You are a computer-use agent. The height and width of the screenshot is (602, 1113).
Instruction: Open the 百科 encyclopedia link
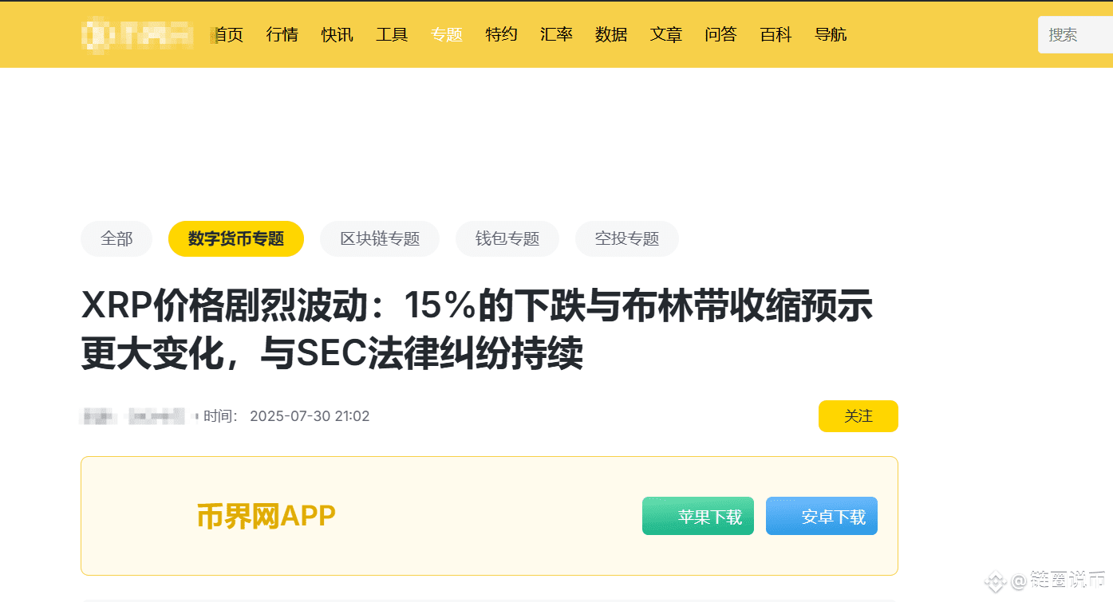776,34
